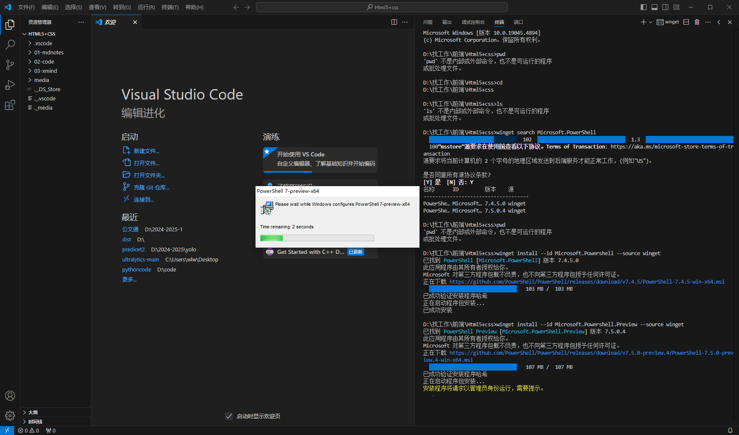Open Get Started with C++ walkthrough
The height and width of the screenshot is (435, 739).
(320, 252)
